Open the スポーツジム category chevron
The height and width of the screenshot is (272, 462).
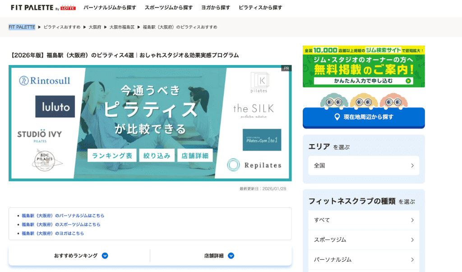tap(412, 240)
